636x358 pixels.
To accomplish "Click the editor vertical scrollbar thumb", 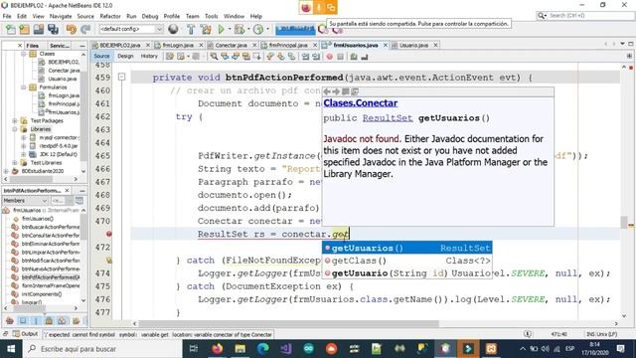I will [624, 222].
